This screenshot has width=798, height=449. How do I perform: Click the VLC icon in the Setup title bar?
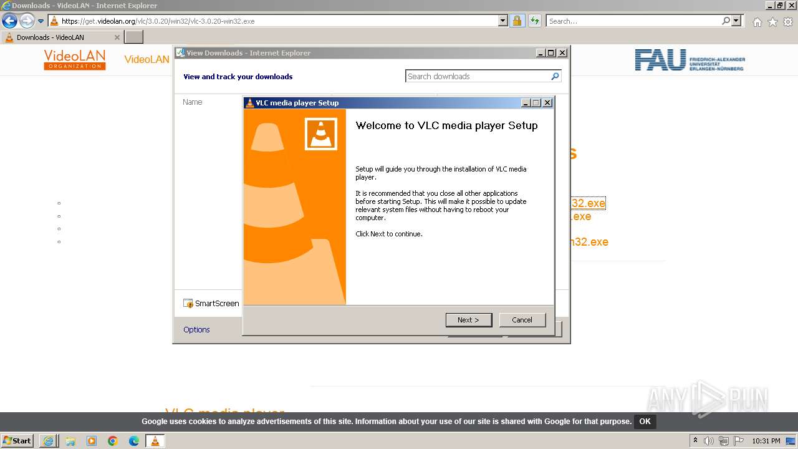(x=250, y=103)
